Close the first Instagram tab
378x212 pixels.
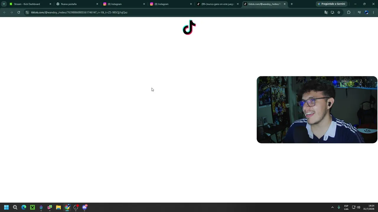(x=144, y=4)
